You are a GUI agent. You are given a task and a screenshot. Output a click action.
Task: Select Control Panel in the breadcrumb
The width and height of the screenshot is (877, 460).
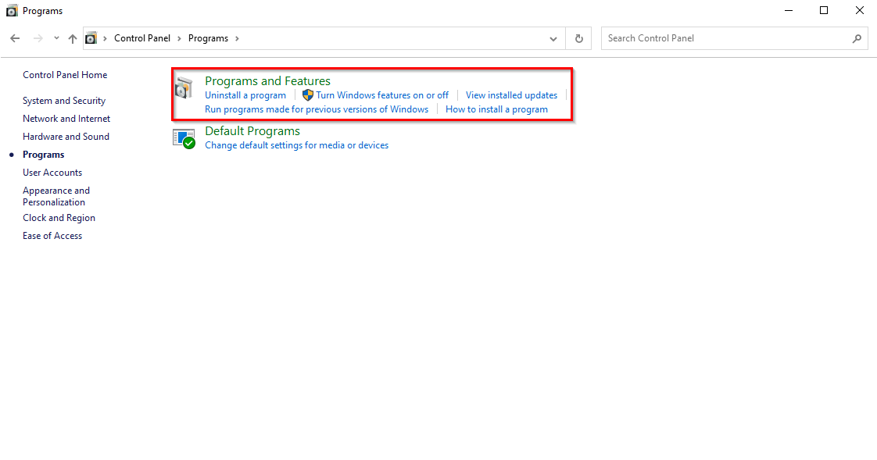142,38
